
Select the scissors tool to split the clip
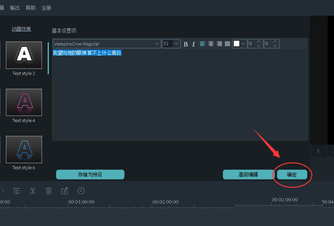32,191
